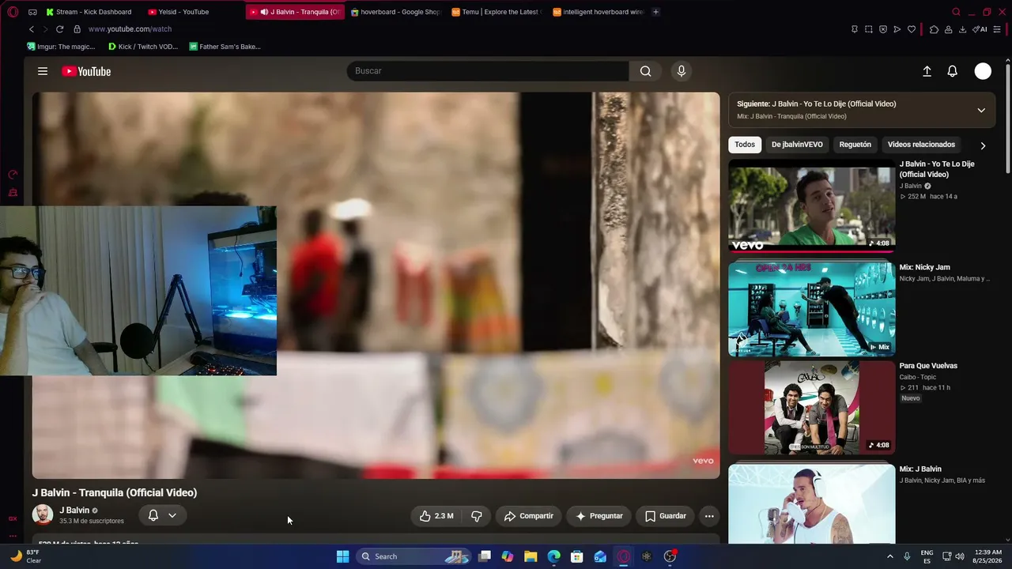Open the weather widget showing 83°F

[x=25, y=556]
